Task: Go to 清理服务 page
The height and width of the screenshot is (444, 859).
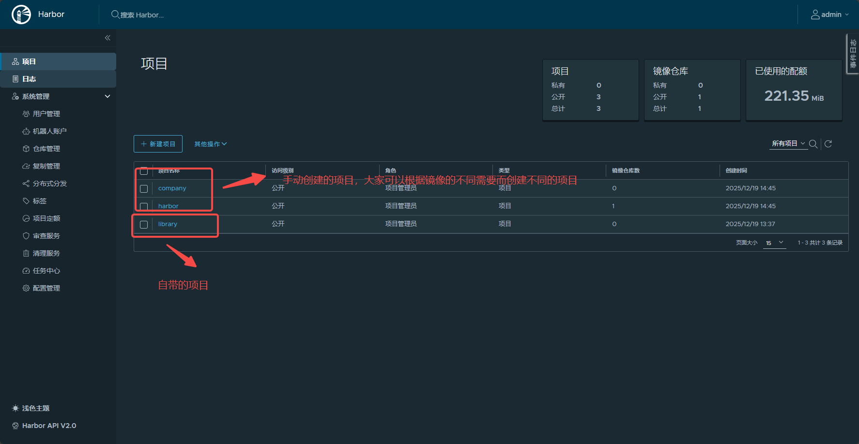Action: click(x=46, y=253)
